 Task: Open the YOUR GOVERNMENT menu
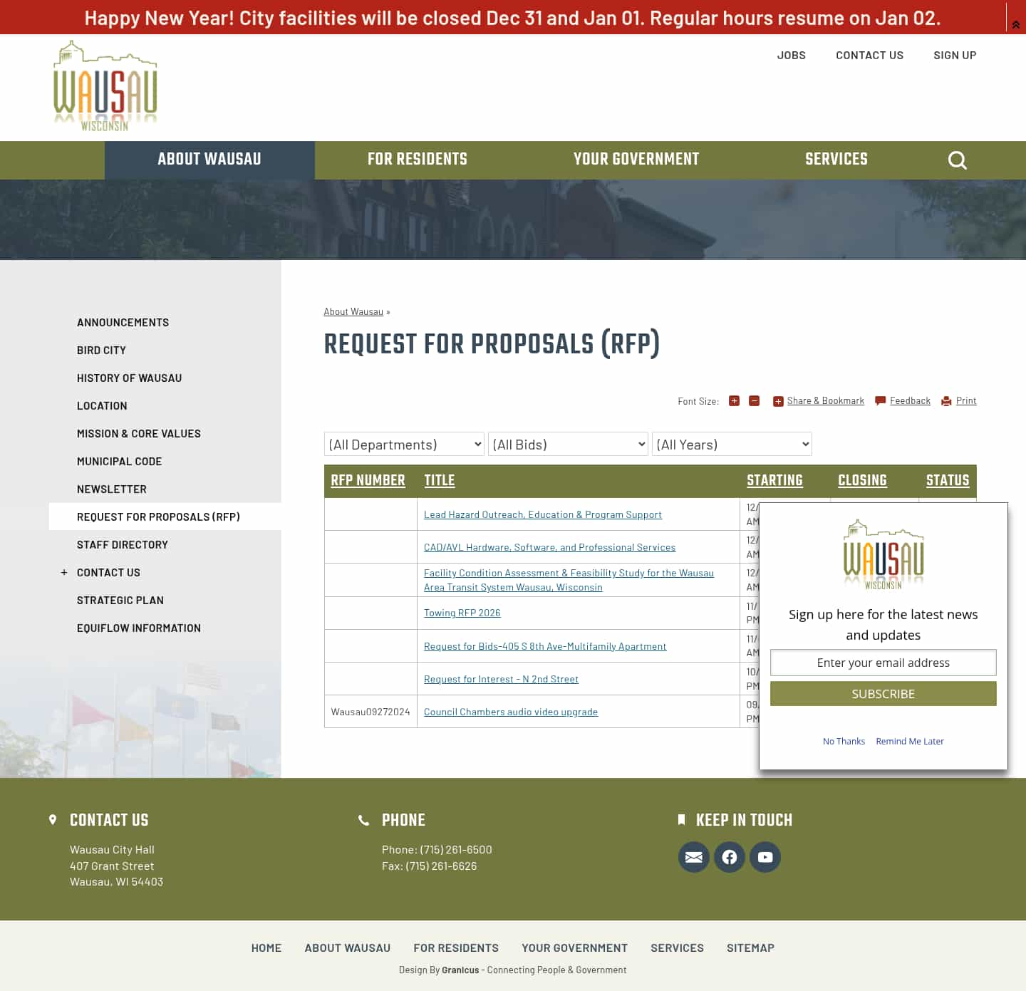pos(636,160)
